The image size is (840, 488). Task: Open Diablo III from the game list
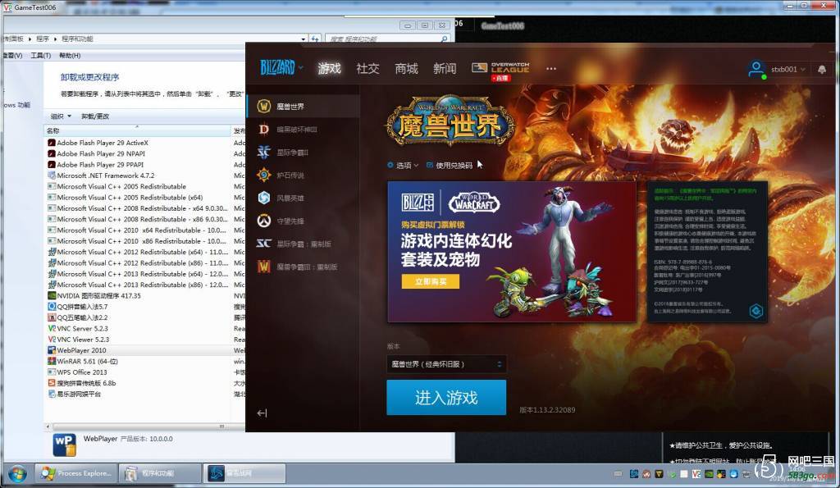pyautogui.click(x=264, y=130)
